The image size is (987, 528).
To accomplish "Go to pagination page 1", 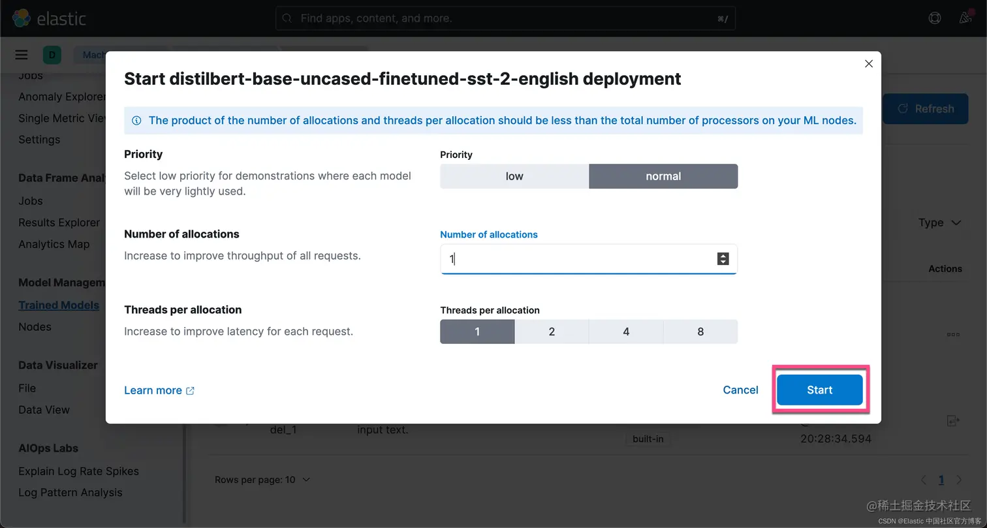I will pos(941,480).
